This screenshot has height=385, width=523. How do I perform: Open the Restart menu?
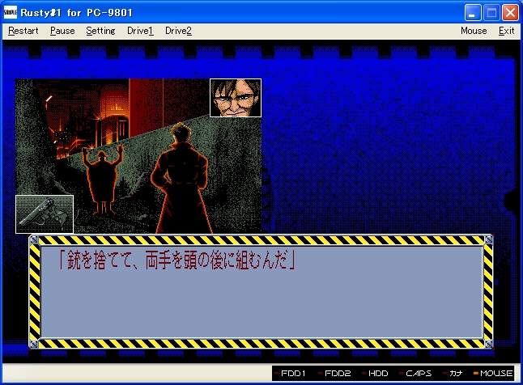tap(23, 31)
